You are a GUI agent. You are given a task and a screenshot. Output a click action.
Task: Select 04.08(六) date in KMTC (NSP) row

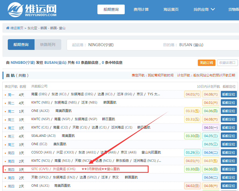211,119
